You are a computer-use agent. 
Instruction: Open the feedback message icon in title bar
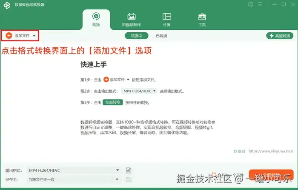[250, 4]
